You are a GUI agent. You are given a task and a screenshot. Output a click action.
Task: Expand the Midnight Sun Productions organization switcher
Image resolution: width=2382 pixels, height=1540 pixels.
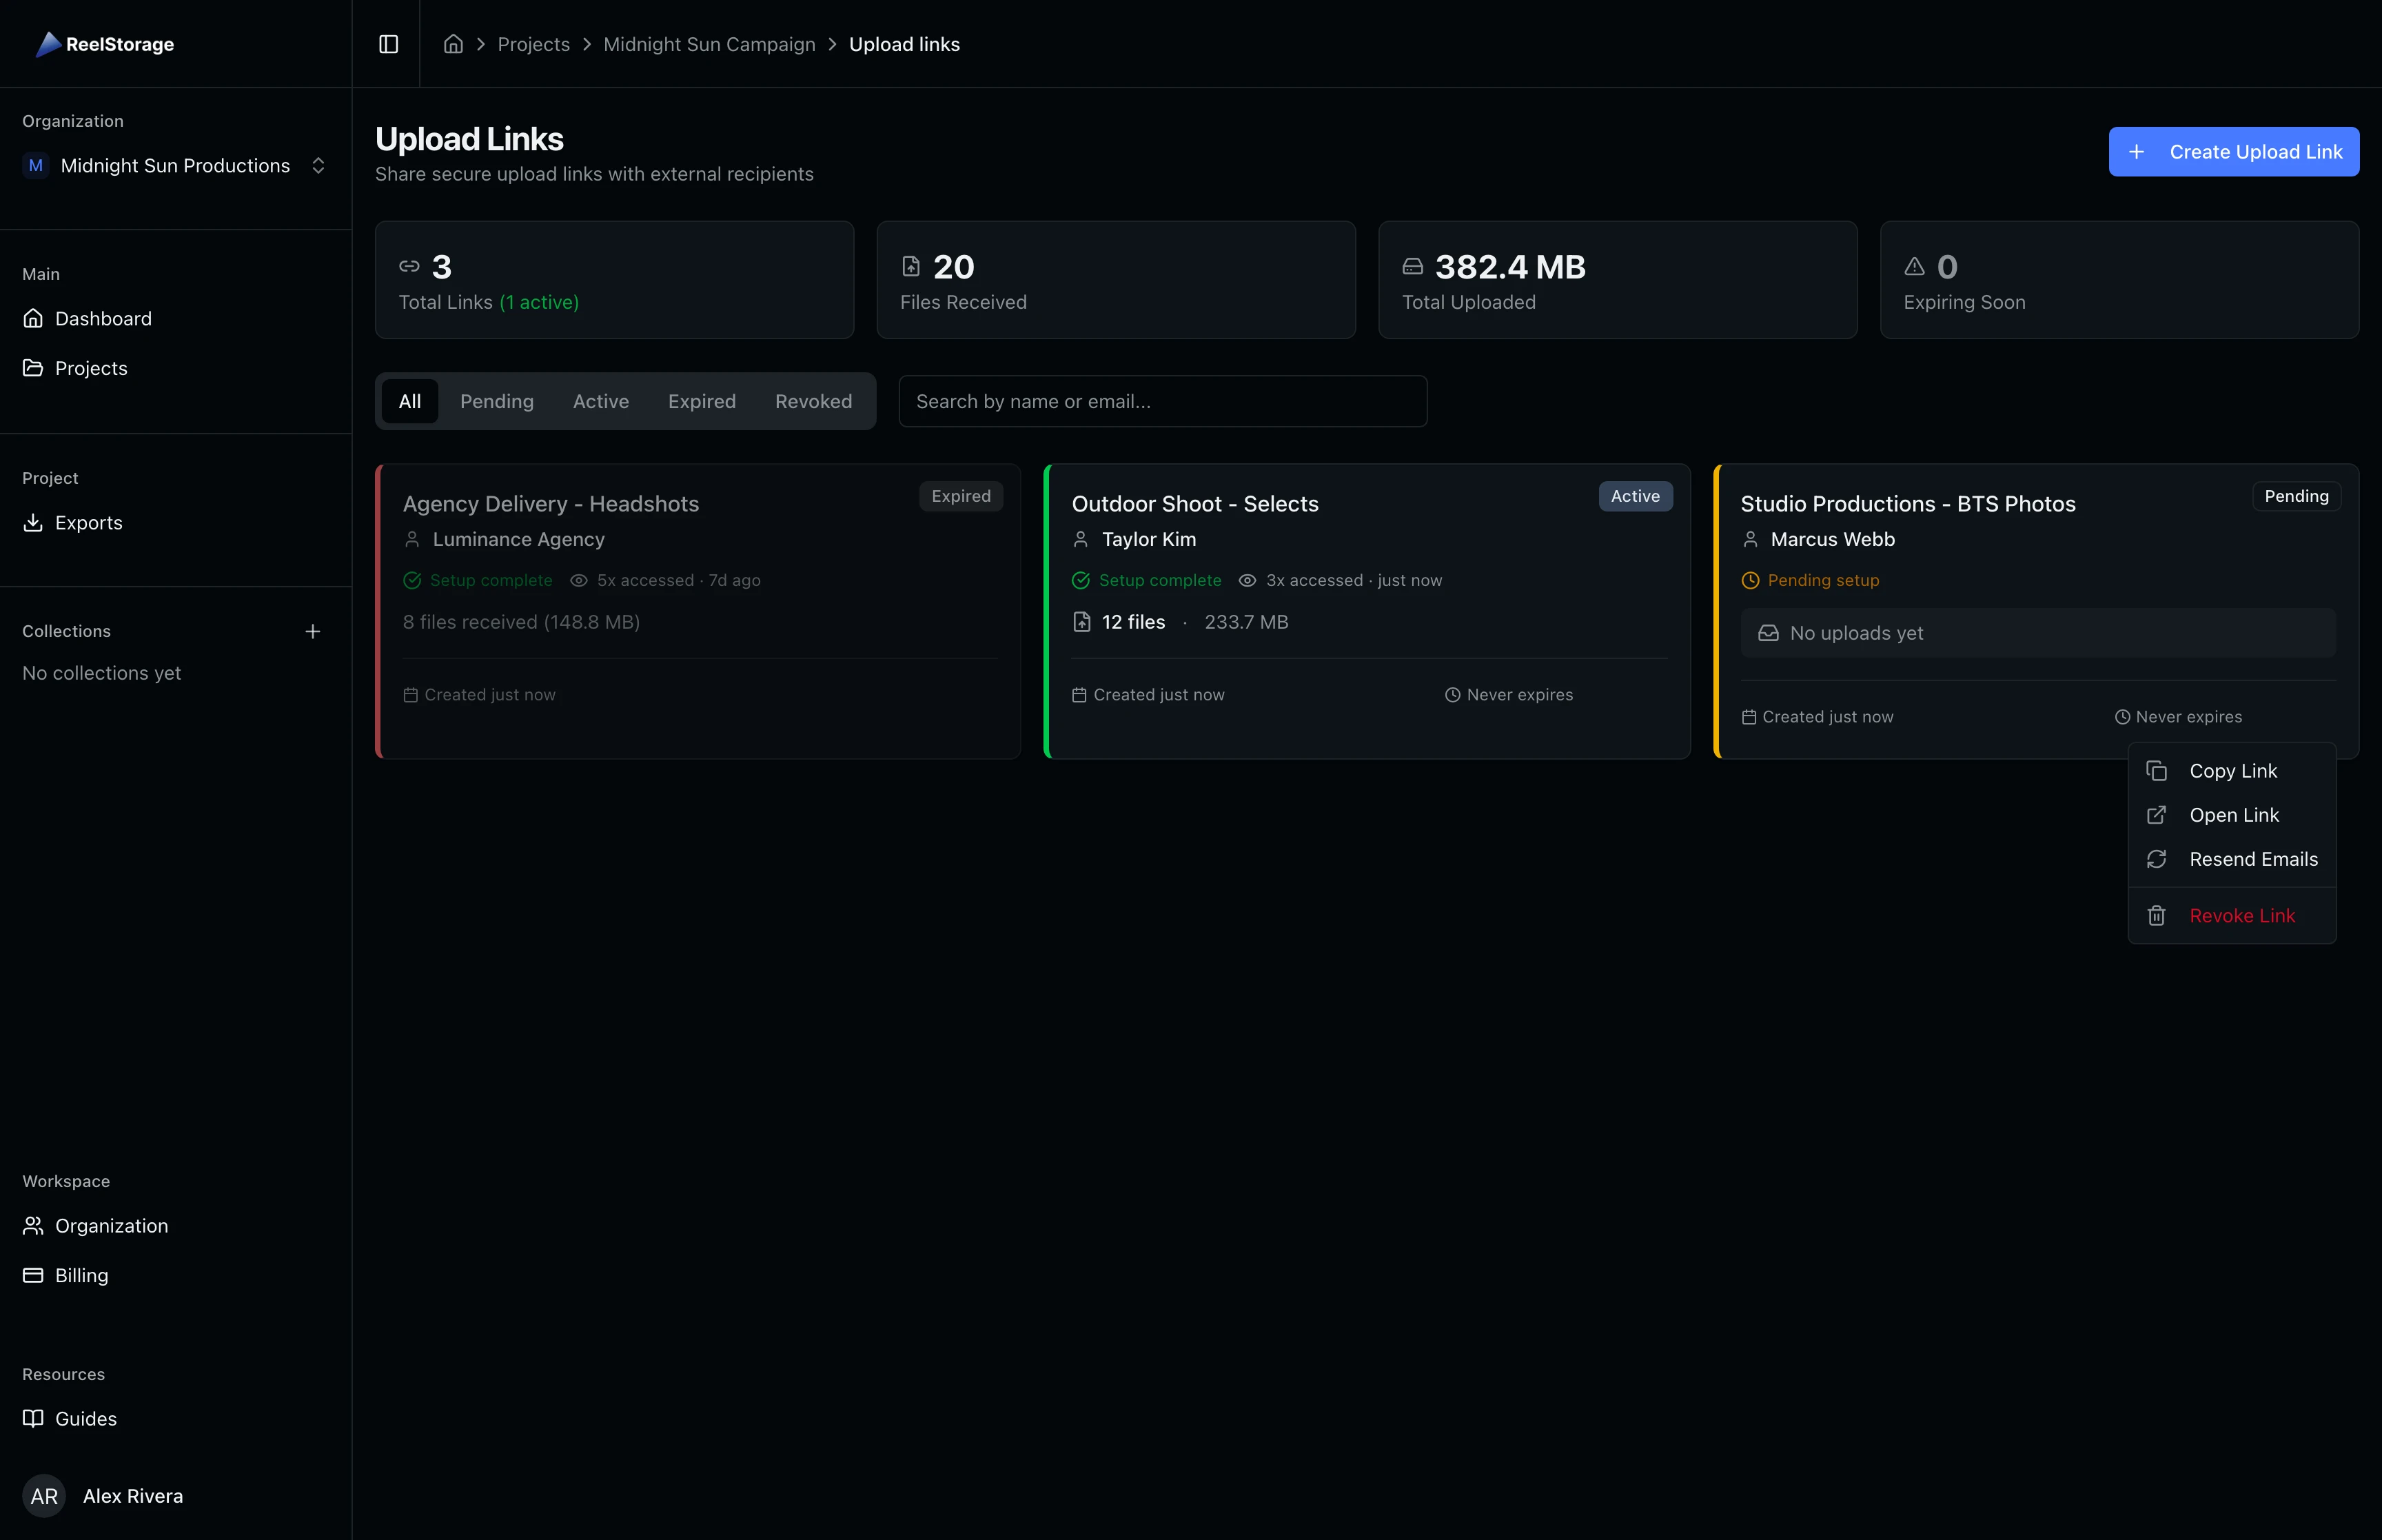point(175,166)
